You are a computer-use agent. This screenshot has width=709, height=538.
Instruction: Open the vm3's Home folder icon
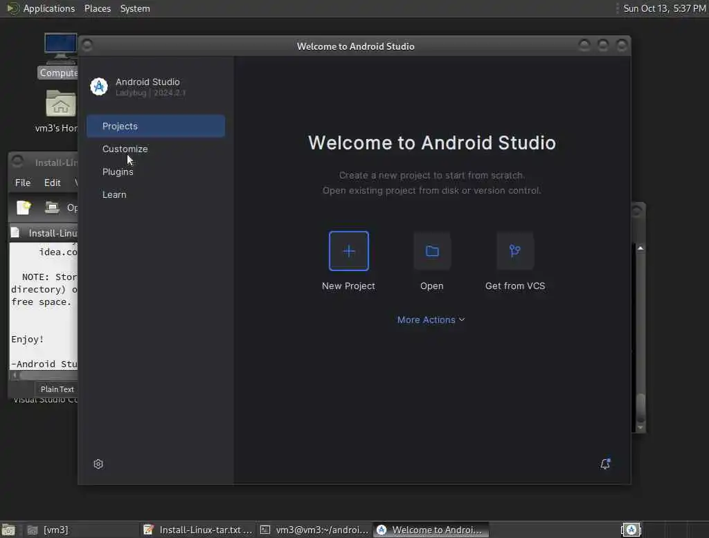(60, 104)
